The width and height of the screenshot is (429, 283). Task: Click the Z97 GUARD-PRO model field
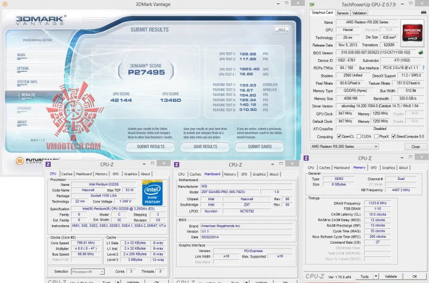[230, 192]
